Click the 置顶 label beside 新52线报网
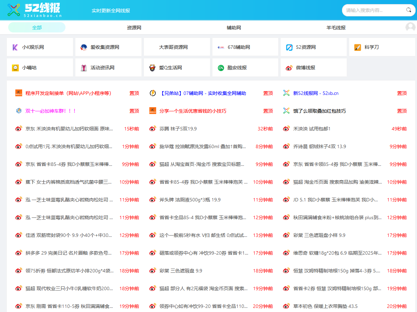 pyautogui.click(x=402, y=93)
